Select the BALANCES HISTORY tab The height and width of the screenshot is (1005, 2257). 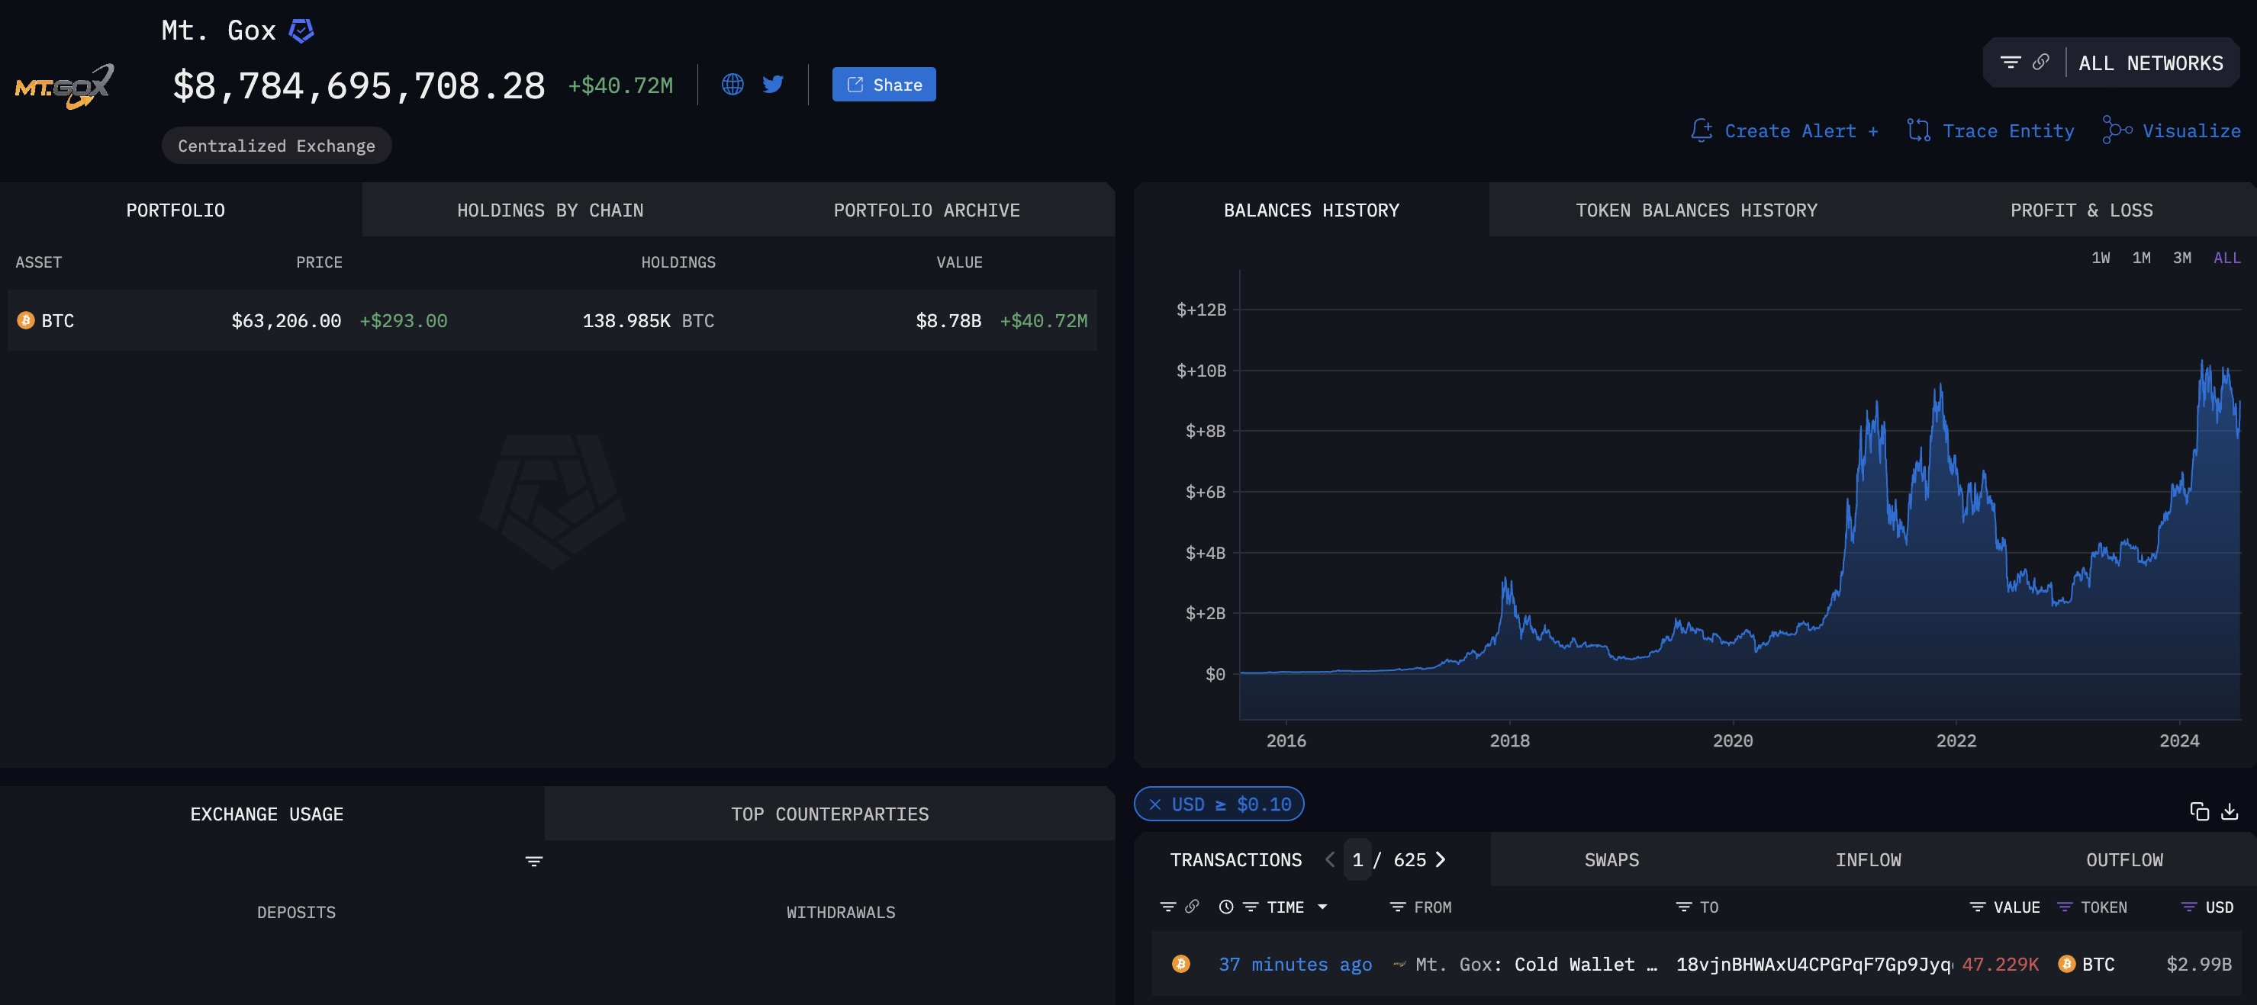[1312, 210]
